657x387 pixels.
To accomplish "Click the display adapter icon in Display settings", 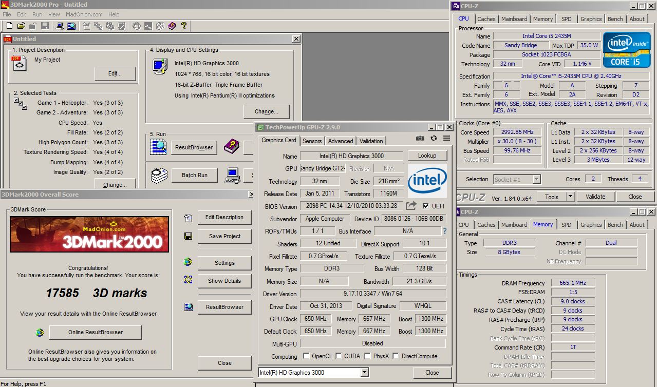I will [x=160, y=66].
